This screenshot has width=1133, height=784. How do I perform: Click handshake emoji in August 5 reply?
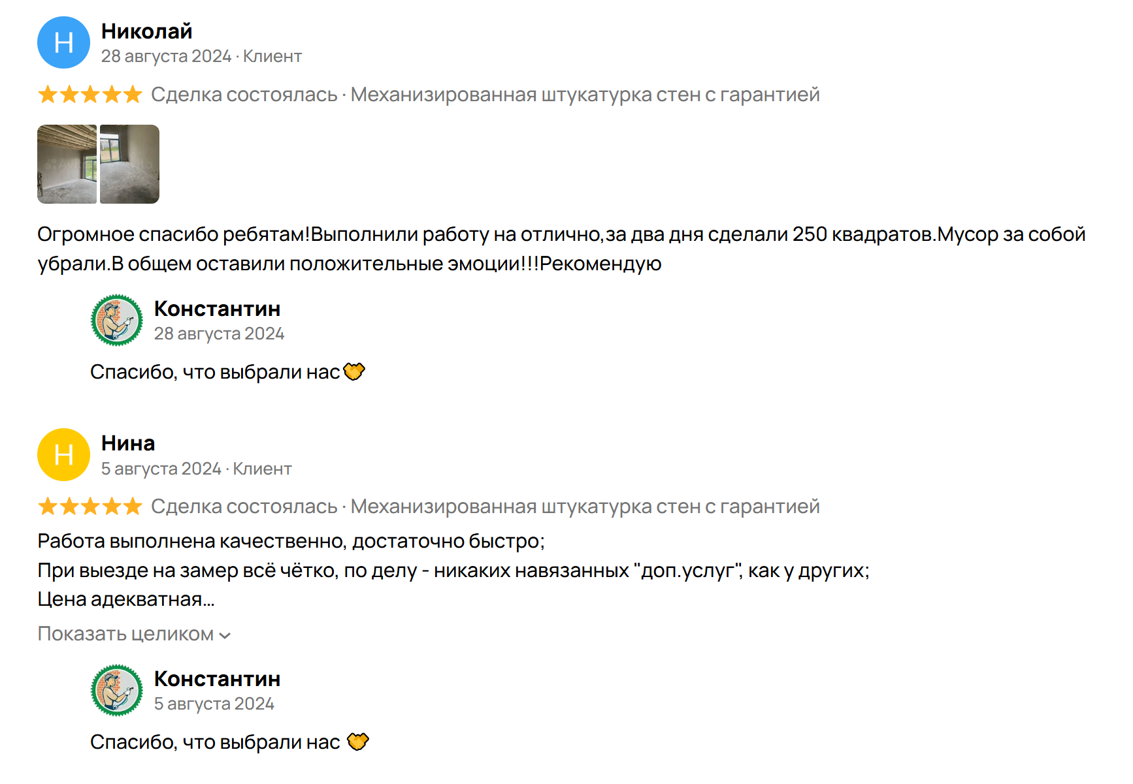click(358, 742)
